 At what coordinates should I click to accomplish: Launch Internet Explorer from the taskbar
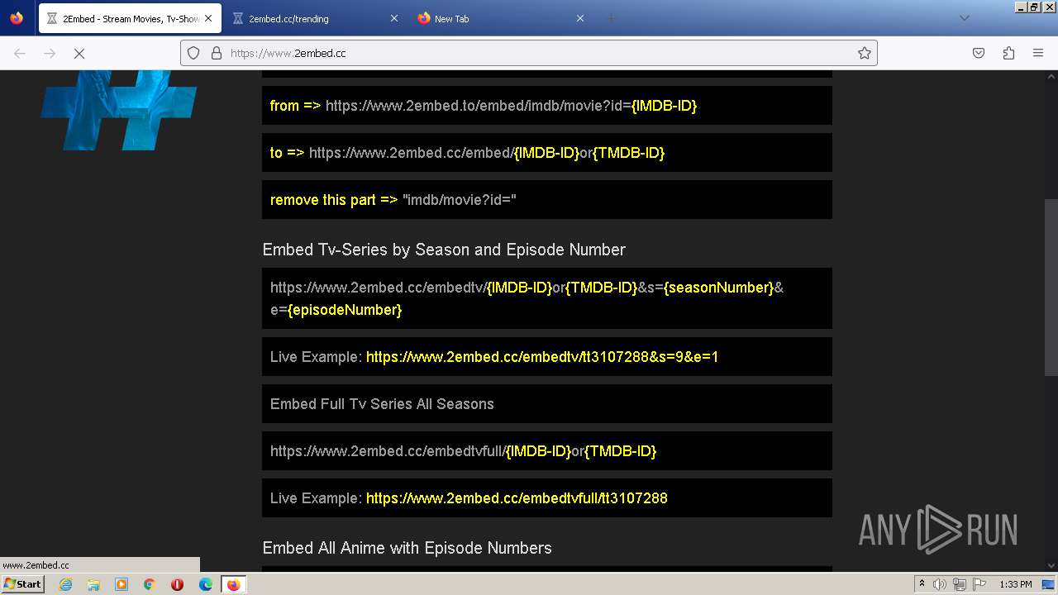[x=65, y=584]
